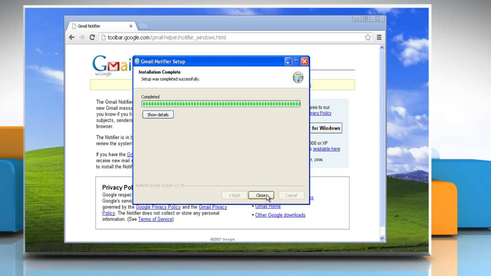Click the page scrollbar down arrow
Screen dimensions: 491x276
(x=382, y=238)
